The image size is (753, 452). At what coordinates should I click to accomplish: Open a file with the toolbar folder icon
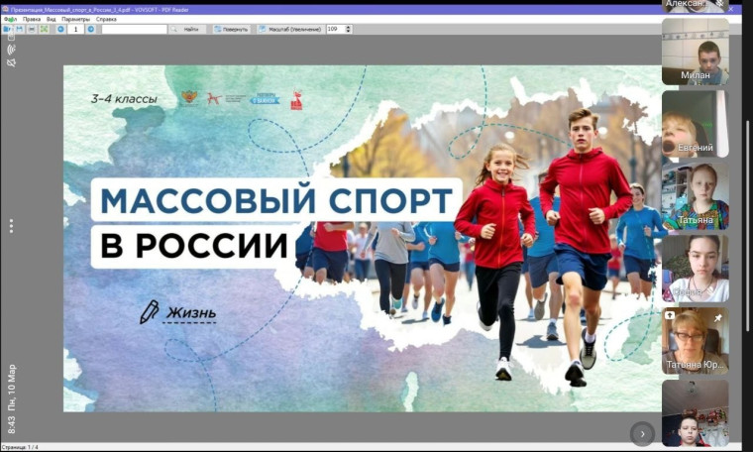pyautogui.click(x=8, y=30)
